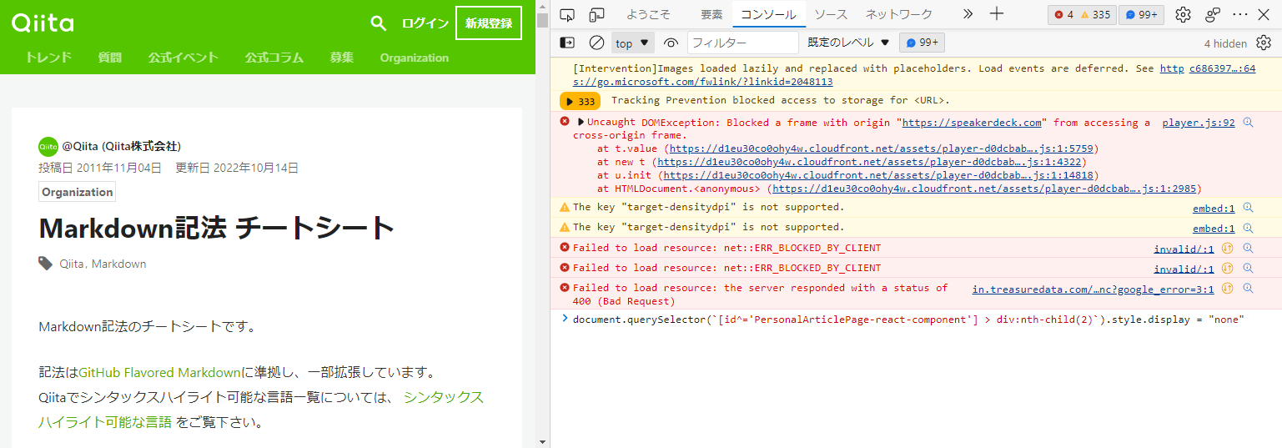1282x448 pixels.
Task: Open the in.treasuredata.com source link
Action: 1093,288
